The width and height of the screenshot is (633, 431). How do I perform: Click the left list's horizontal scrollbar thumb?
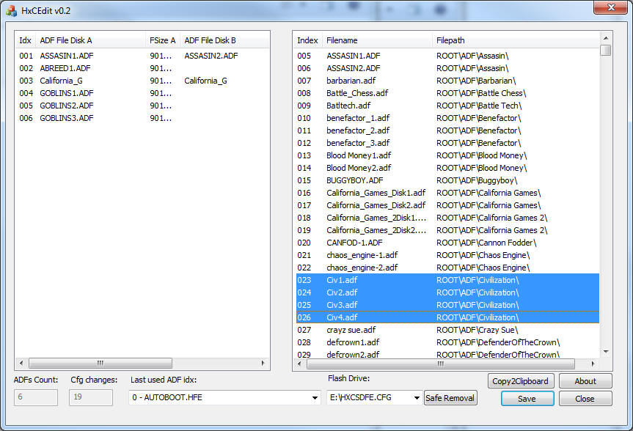pyautogui.click(x=100, y=363)
